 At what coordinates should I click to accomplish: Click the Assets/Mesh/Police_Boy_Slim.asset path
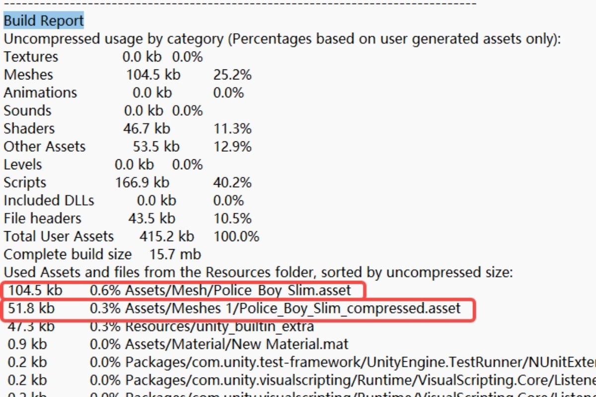pyautogui.click(x=238, y=290)
